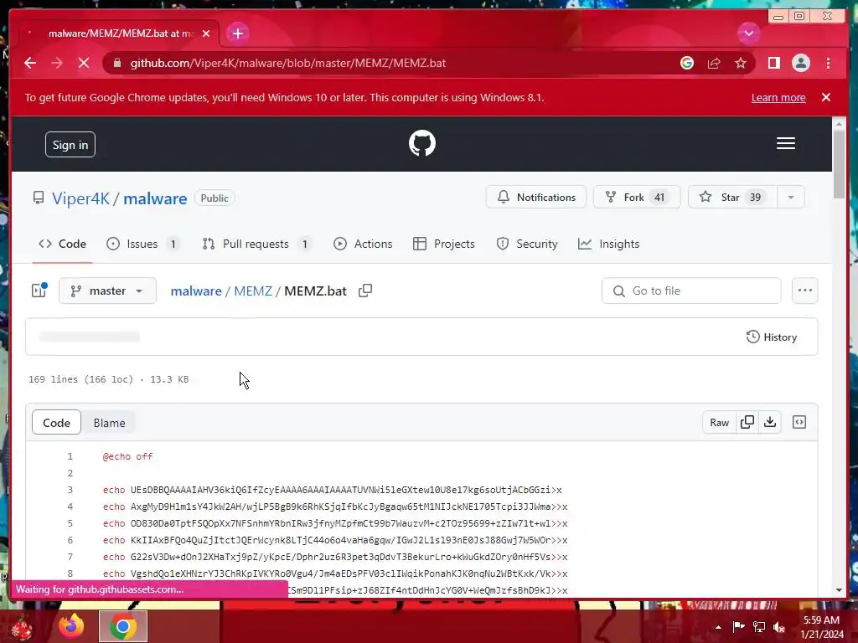This screenshot has width=858, height=643.
Task: Open the Insights tab
Action: 608,244
